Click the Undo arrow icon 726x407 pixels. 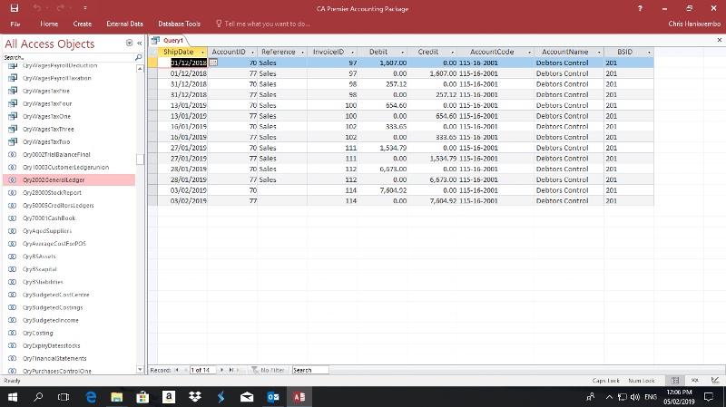coord(37,8)
